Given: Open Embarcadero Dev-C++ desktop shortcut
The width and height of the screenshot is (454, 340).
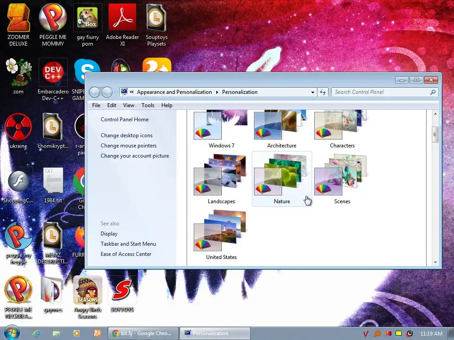Looking at the screenshot, I should [x=53, y=79].
